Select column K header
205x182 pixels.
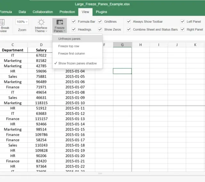(195, 45)
